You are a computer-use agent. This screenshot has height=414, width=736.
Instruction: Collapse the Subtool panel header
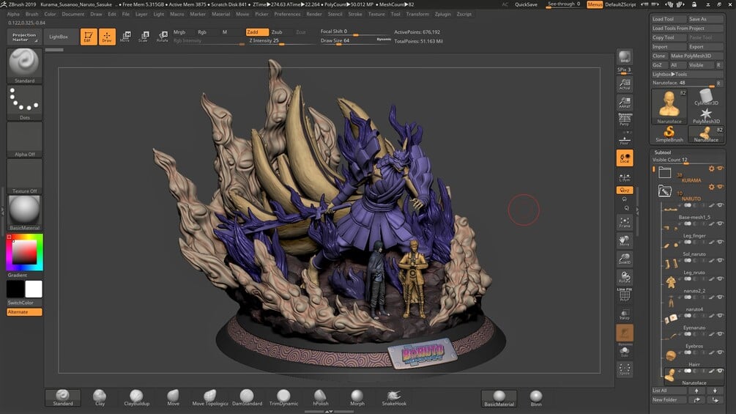(x=663, y=152)
